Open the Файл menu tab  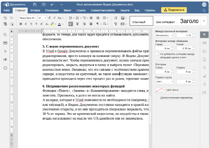pos(7,10)
